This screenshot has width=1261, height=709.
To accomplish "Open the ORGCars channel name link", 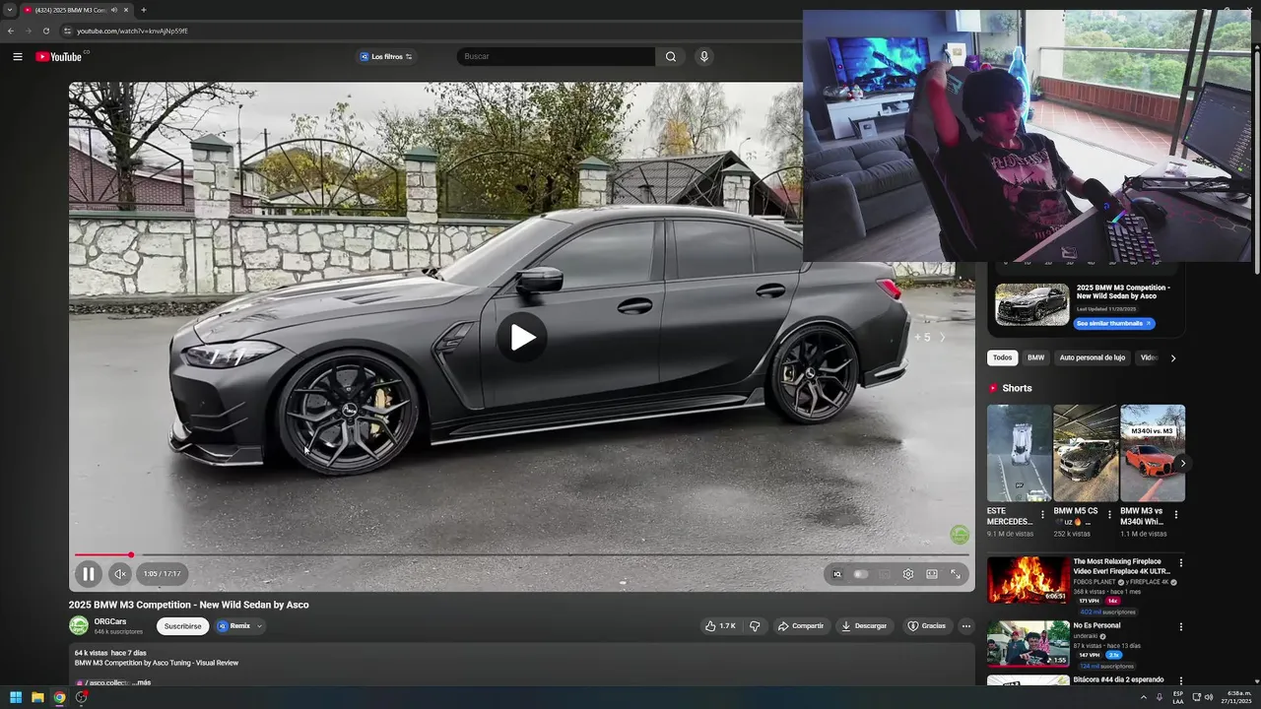I will (110, 621).
